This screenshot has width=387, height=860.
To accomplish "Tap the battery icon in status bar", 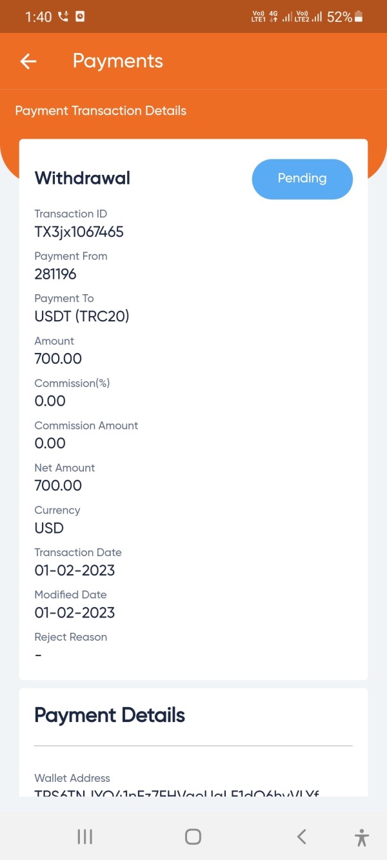I will pos(359,17).
